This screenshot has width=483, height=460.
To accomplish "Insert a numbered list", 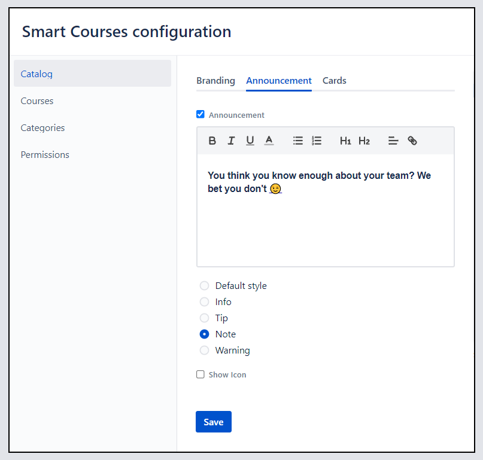I will (317, 141).
